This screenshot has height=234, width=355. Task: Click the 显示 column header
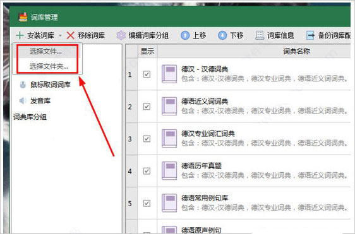pyautogui.click(x=147, y=51)
